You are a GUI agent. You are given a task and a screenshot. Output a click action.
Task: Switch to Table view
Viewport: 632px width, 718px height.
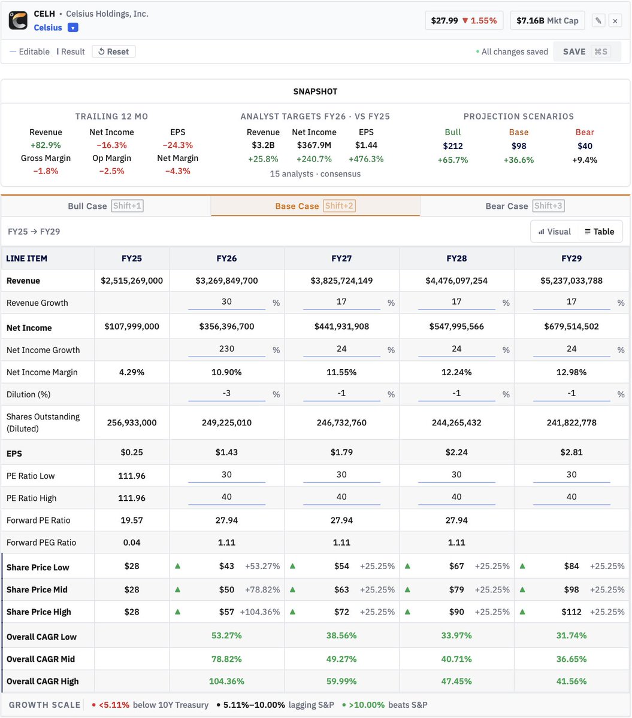(x=600, y=232)
